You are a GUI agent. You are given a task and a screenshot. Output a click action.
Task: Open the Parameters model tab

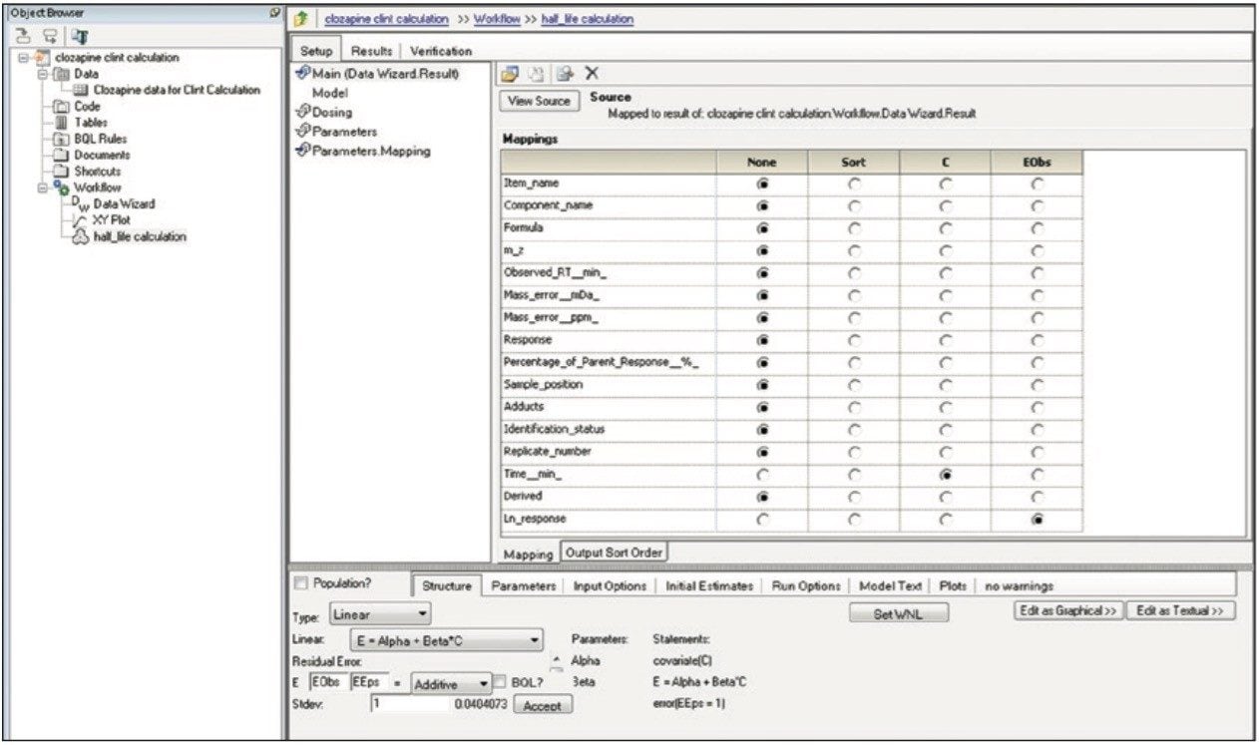tap(523, 586)
